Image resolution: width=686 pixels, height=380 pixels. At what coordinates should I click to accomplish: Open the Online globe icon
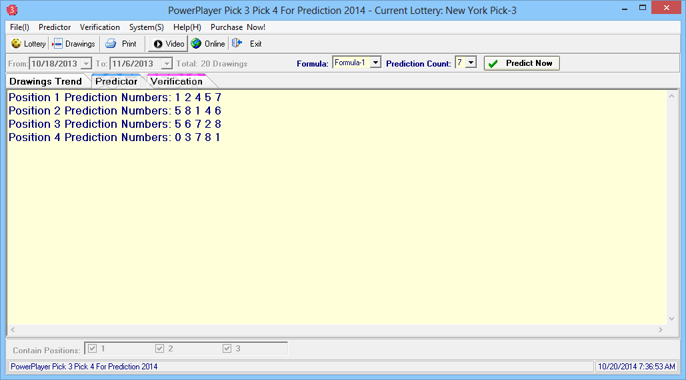(197, 44)
